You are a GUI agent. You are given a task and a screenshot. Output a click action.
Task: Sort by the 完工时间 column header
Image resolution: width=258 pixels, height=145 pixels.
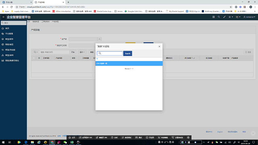tap(209, 58)
